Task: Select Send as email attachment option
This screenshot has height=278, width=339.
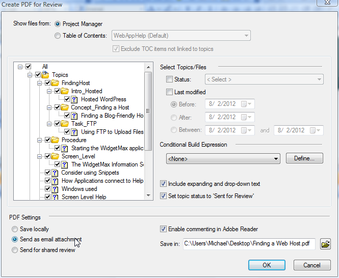Action: tap(15, 239)
